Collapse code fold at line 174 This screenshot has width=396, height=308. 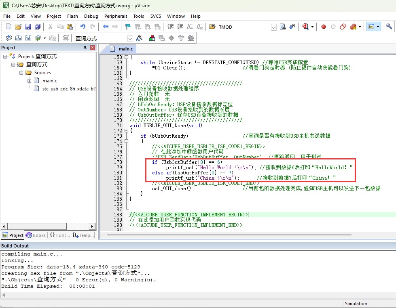(x=126, y=141)
